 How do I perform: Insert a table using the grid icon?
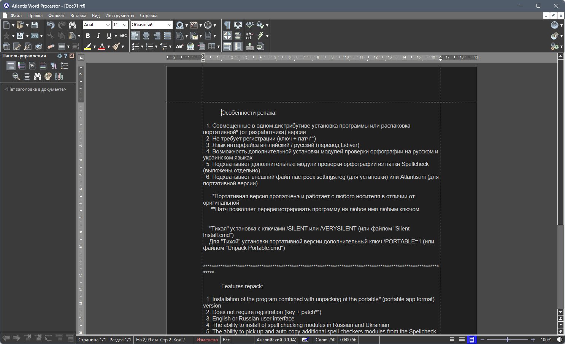click(x=212, y=46)
